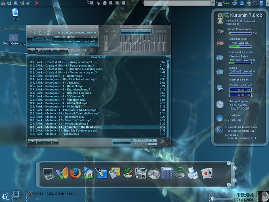Screen dimensions: 269x202
Task: Click Desligar in the system panel
Action: point(234,115)
